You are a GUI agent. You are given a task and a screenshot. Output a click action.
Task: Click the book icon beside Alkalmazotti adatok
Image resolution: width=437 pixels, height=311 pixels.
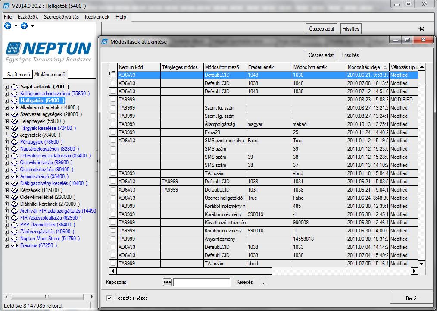pos(15,107)
